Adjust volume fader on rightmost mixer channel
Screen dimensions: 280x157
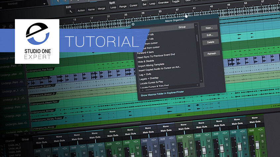click(257, 145)
